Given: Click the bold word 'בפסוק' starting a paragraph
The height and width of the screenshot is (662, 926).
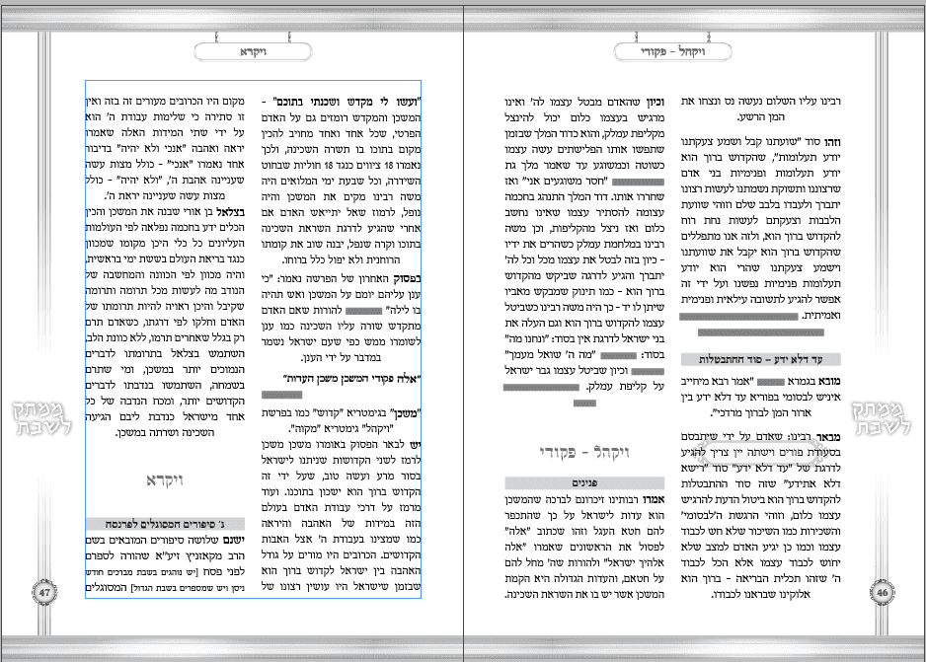Looking at the screenshot, I should [x=407, y=278].
